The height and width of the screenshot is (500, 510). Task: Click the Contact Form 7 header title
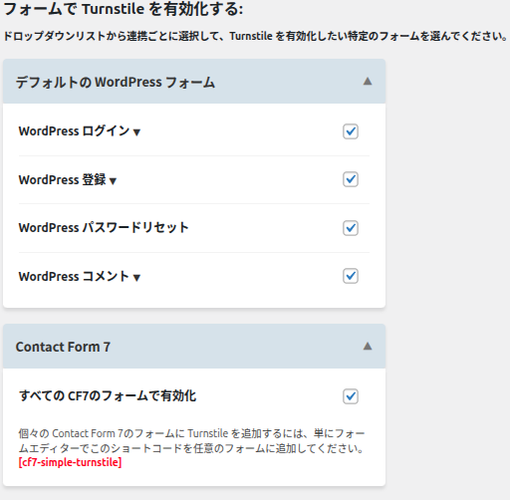point(63,347)
